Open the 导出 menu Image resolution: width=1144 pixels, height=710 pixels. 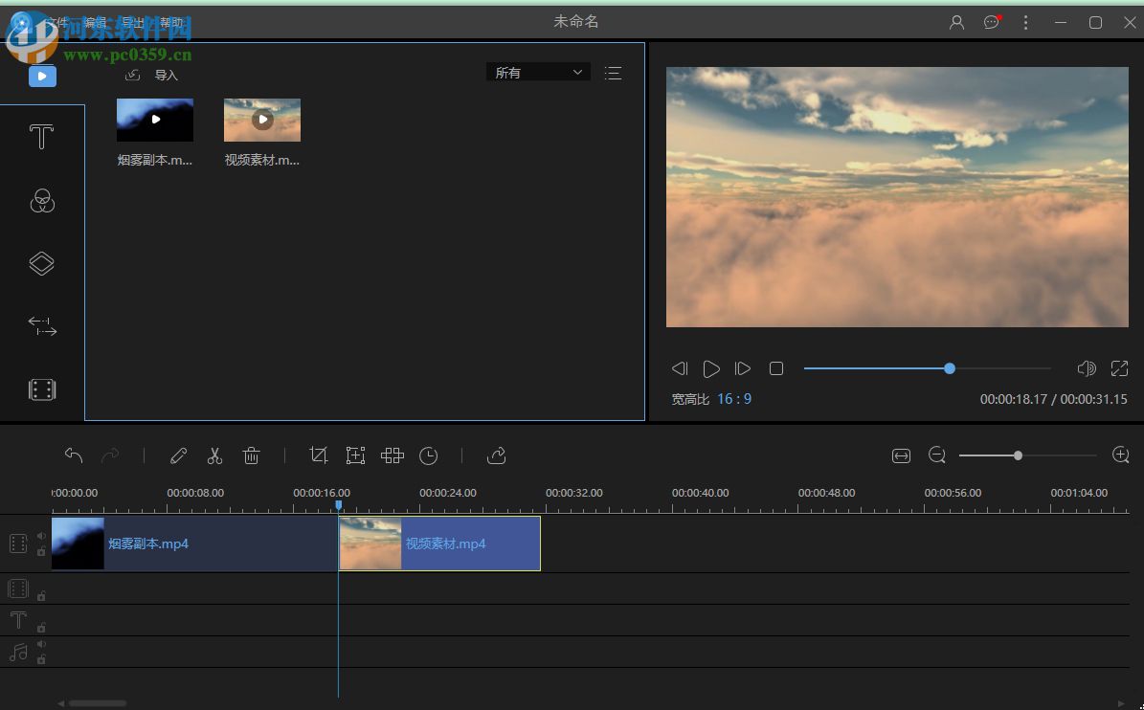click(132, 23)
